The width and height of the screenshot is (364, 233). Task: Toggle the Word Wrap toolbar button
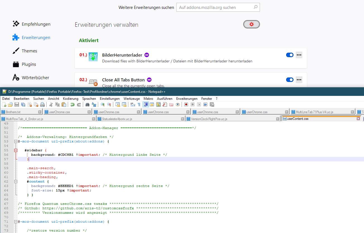click(x=132, y=105)
